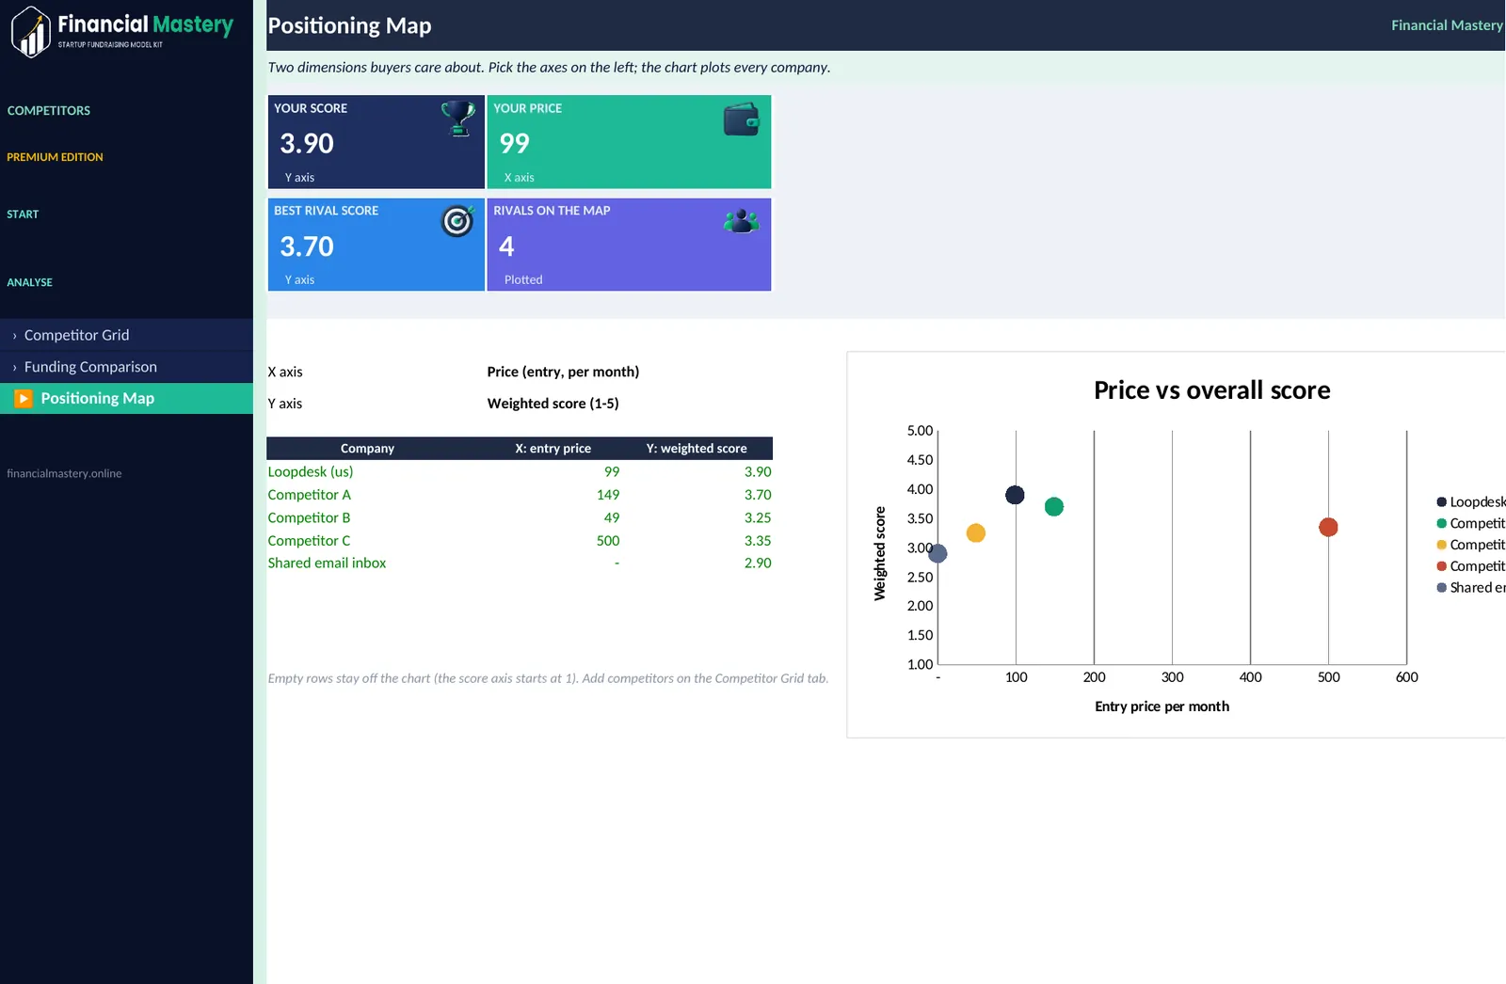Screen dimensions: 1506x984
Task: Select the Y axis value Weighted score (1-5)
Action: [553, 404]
